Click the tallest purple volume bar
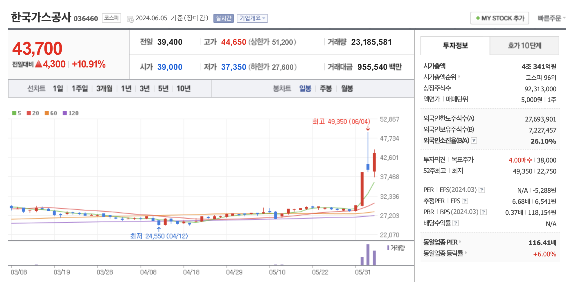575x282 pixels. pos(368,255)
